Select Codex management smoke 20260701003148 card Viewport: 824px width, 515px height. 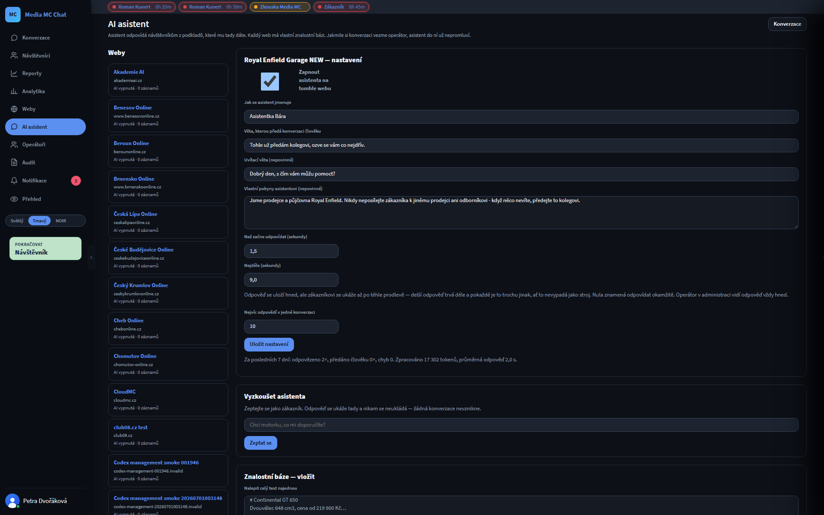(x=168, y=503)
